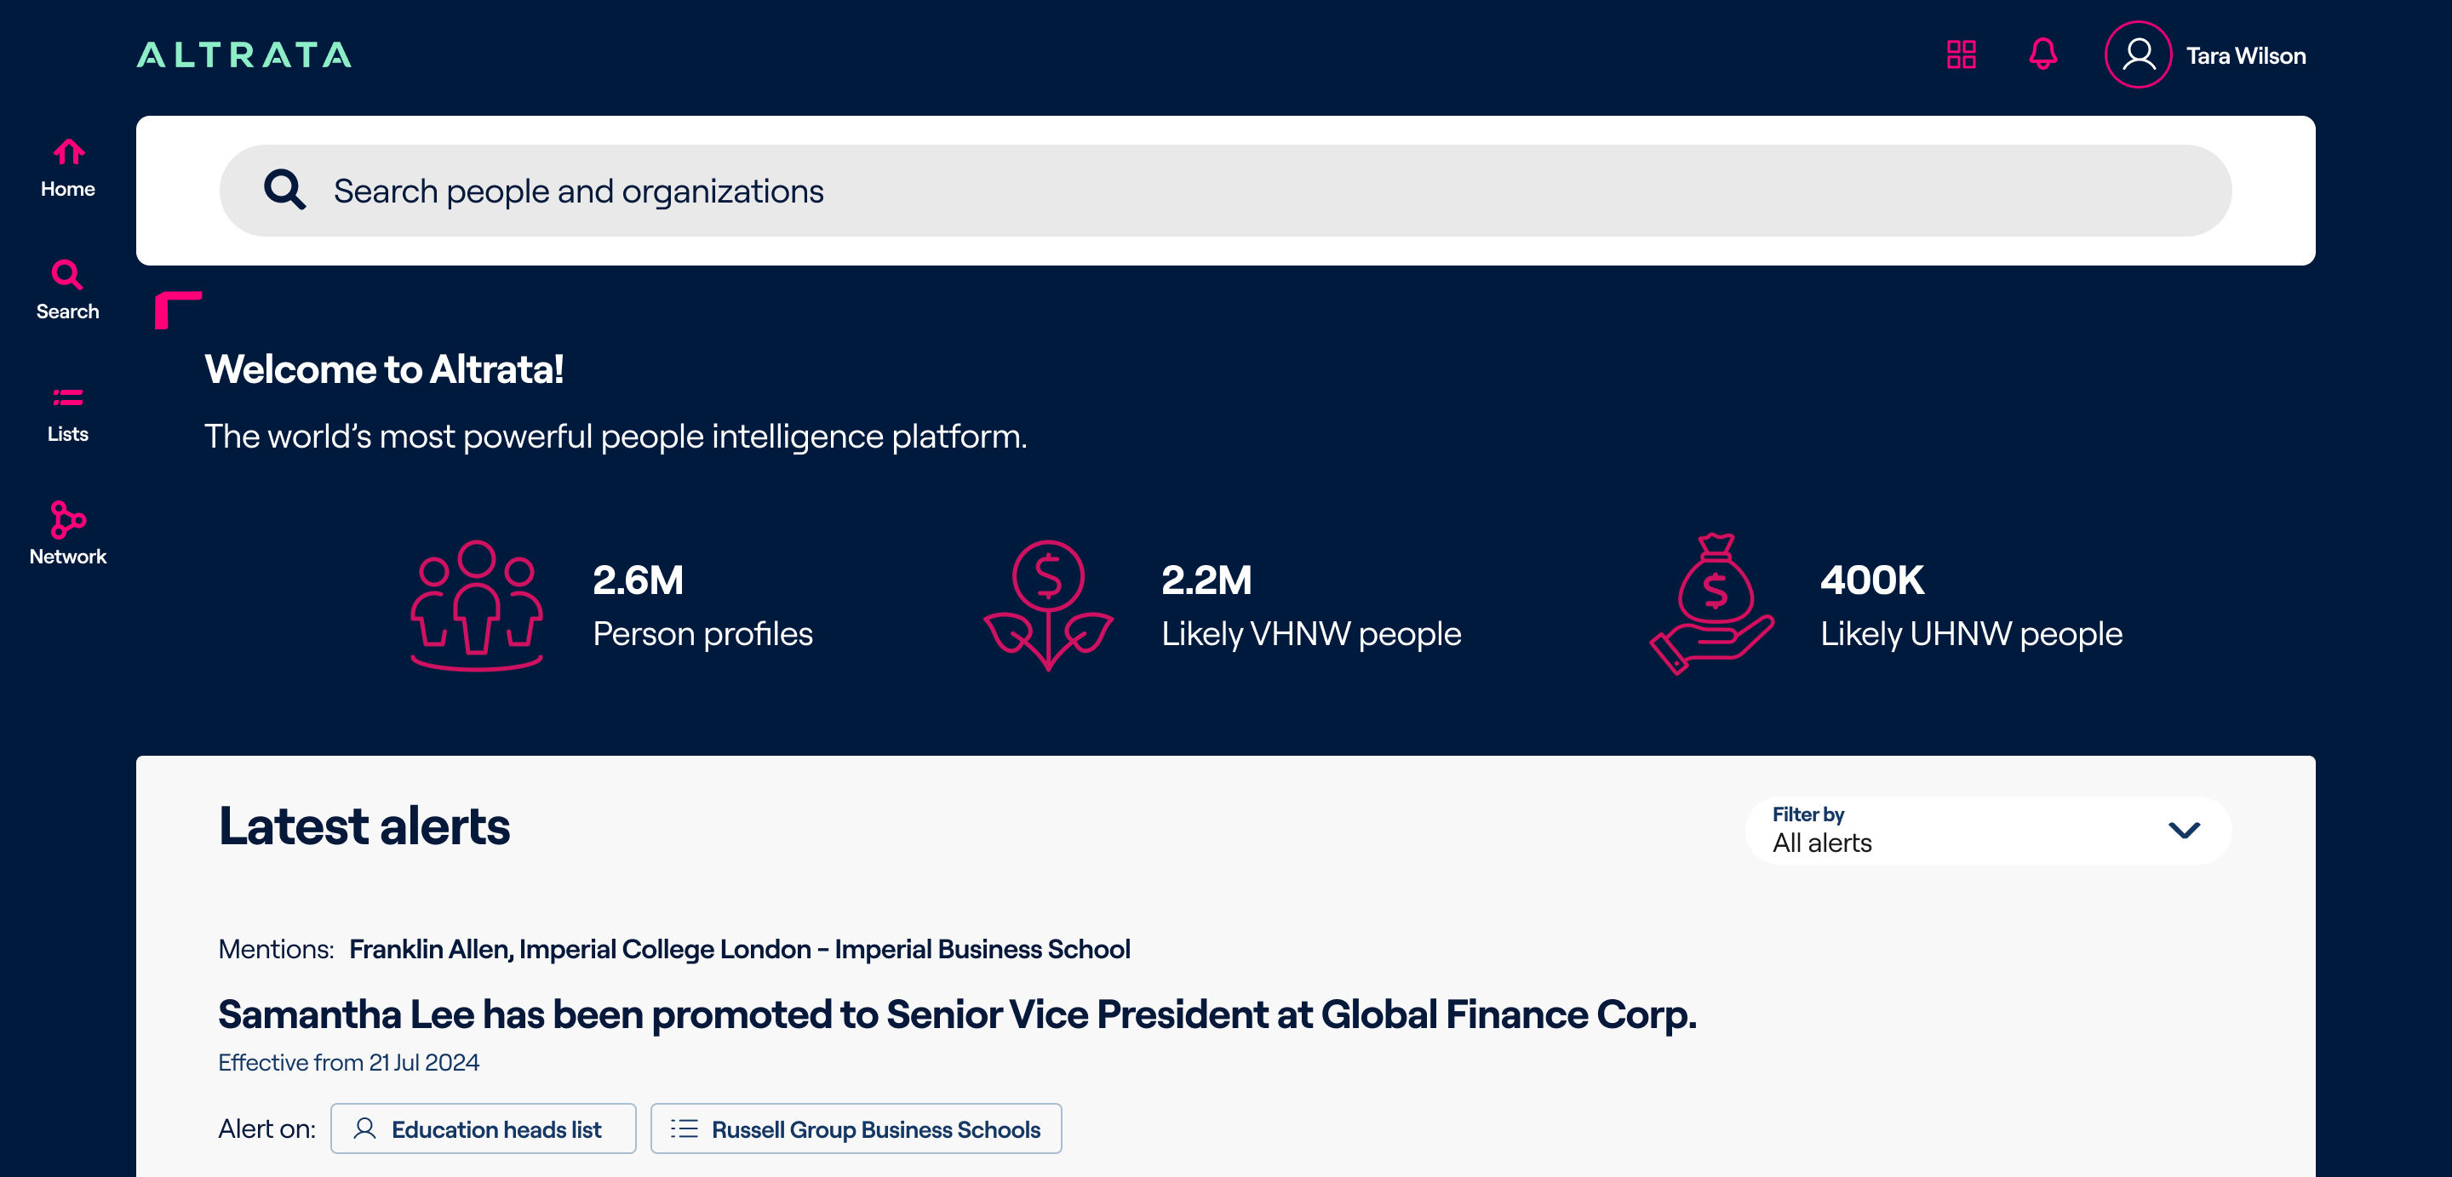Viewport: 2452px width, 1177px height.
Task: Open the notifications bell
Action: tap(2042, 54)
